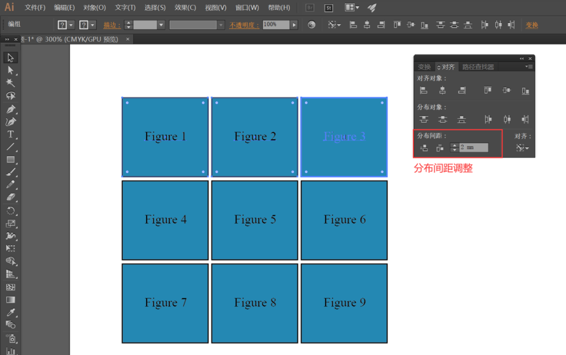Click vertical distribute spacing button
This screenshot has width=566, height=355.
click(424, 148)
